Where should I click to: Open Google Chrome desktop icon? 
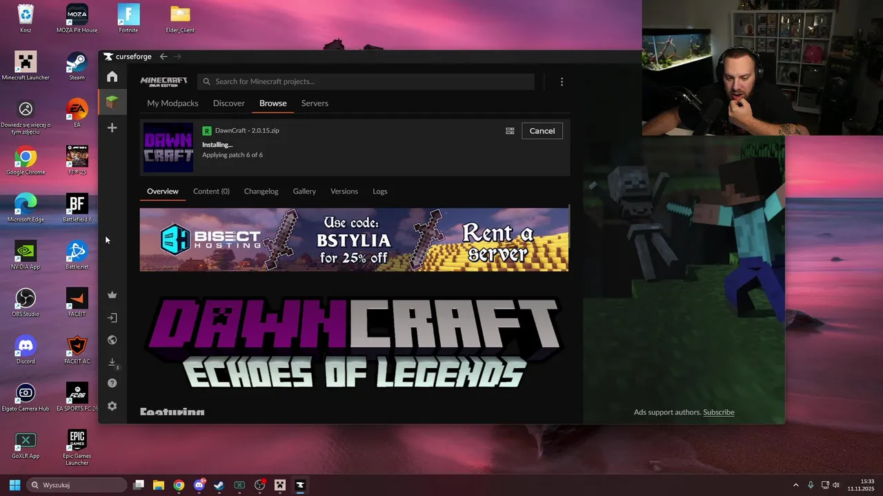pyautogui.click(x=26, y=161)
